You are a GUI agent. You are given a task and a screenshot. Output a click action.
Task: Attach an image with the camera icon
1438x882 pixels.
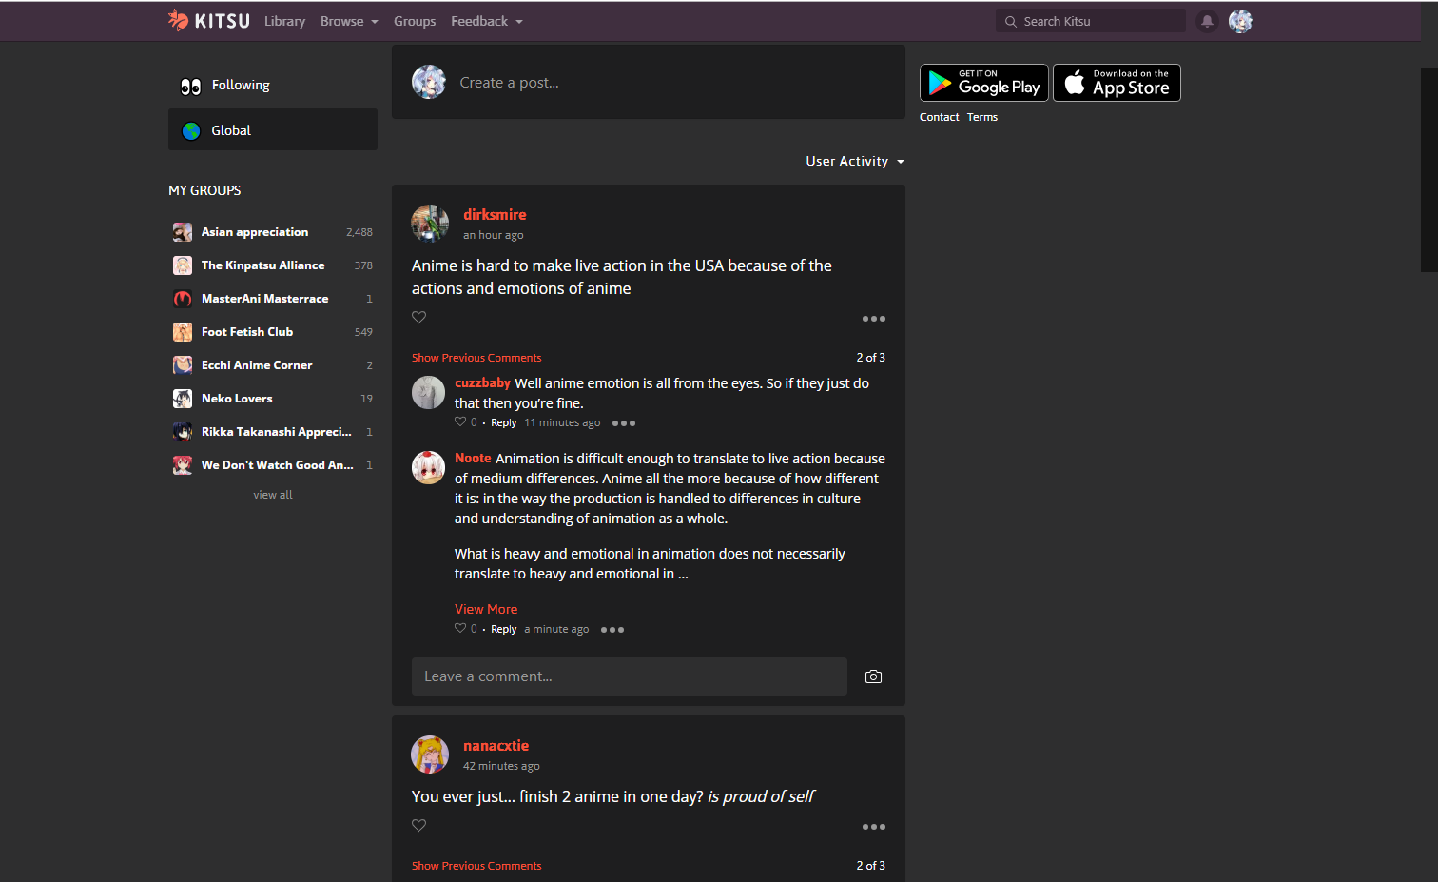(x=873, y=676)
